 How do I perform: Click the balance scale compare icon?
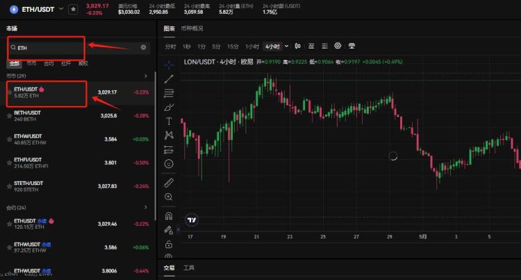(352, 46)
